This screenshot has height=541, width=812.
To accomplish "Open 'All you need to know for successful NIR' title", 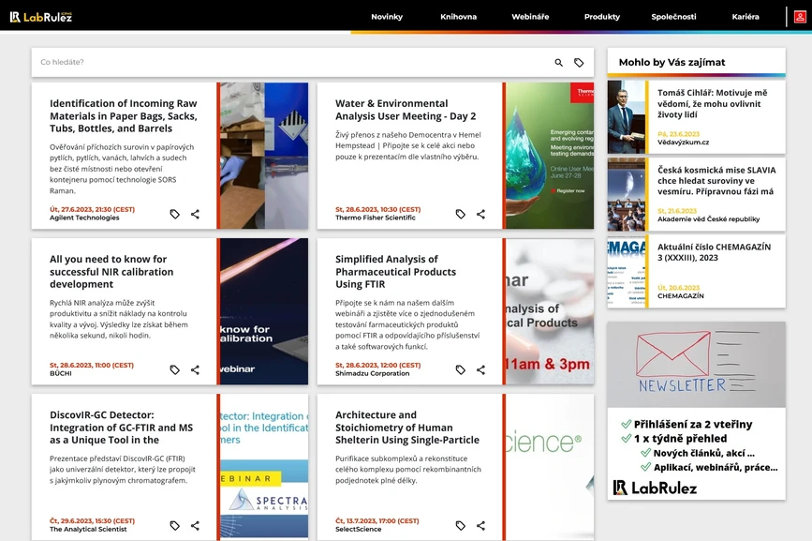I will (111, 272).
